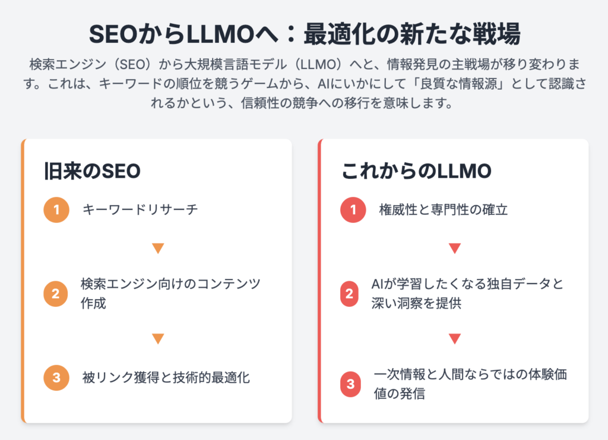This screenshot has height=440, width=608.
Task: Click the main title SEOからLLMOへ
Action: pyautogui.click(x=304, y=34)
